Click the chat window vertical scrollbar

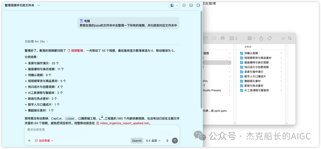(x=202, y=59)
